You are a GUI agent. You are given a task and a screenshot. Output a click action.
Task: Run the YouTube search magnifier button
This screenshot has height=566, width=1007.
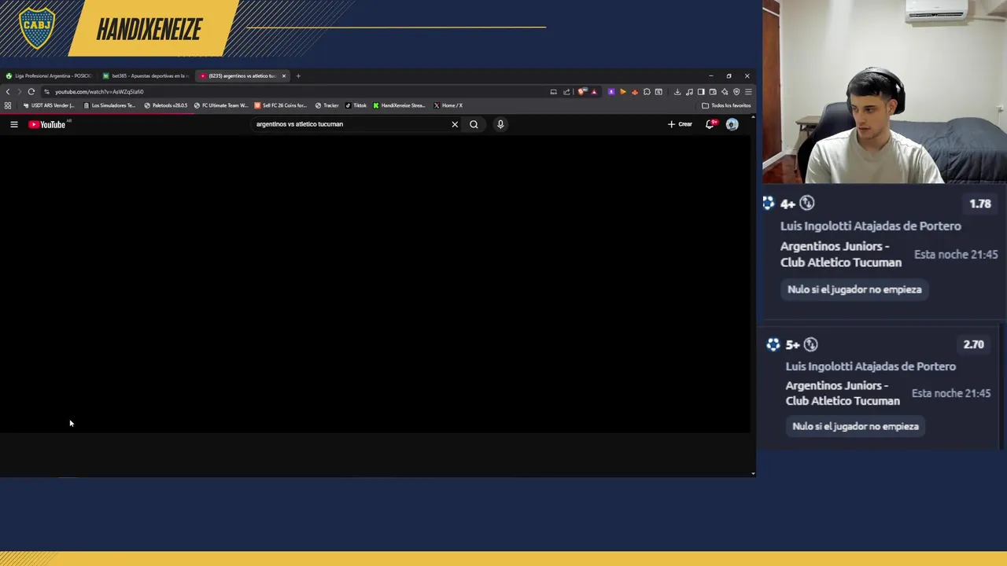474,124
